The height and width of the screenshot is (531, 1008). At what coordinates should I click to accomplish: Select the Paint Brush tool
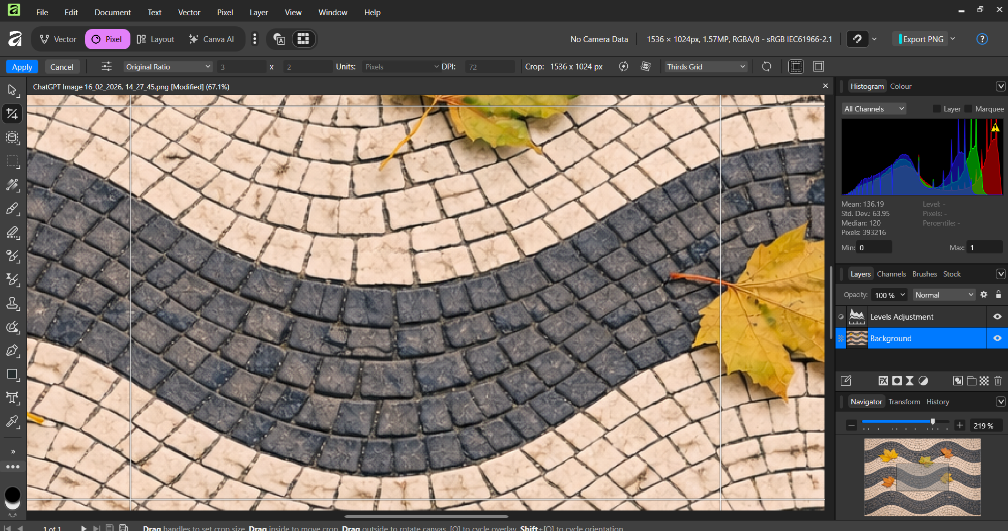[12, 209]
